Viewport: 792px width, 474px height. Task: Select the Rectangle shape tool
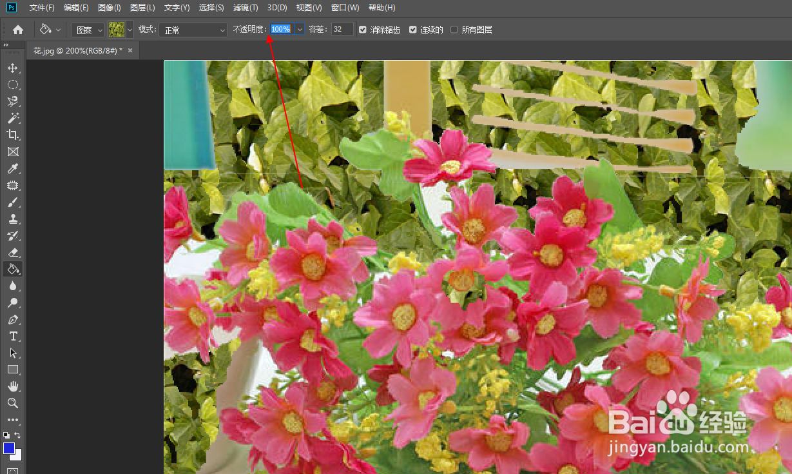(x=13, y=370)
